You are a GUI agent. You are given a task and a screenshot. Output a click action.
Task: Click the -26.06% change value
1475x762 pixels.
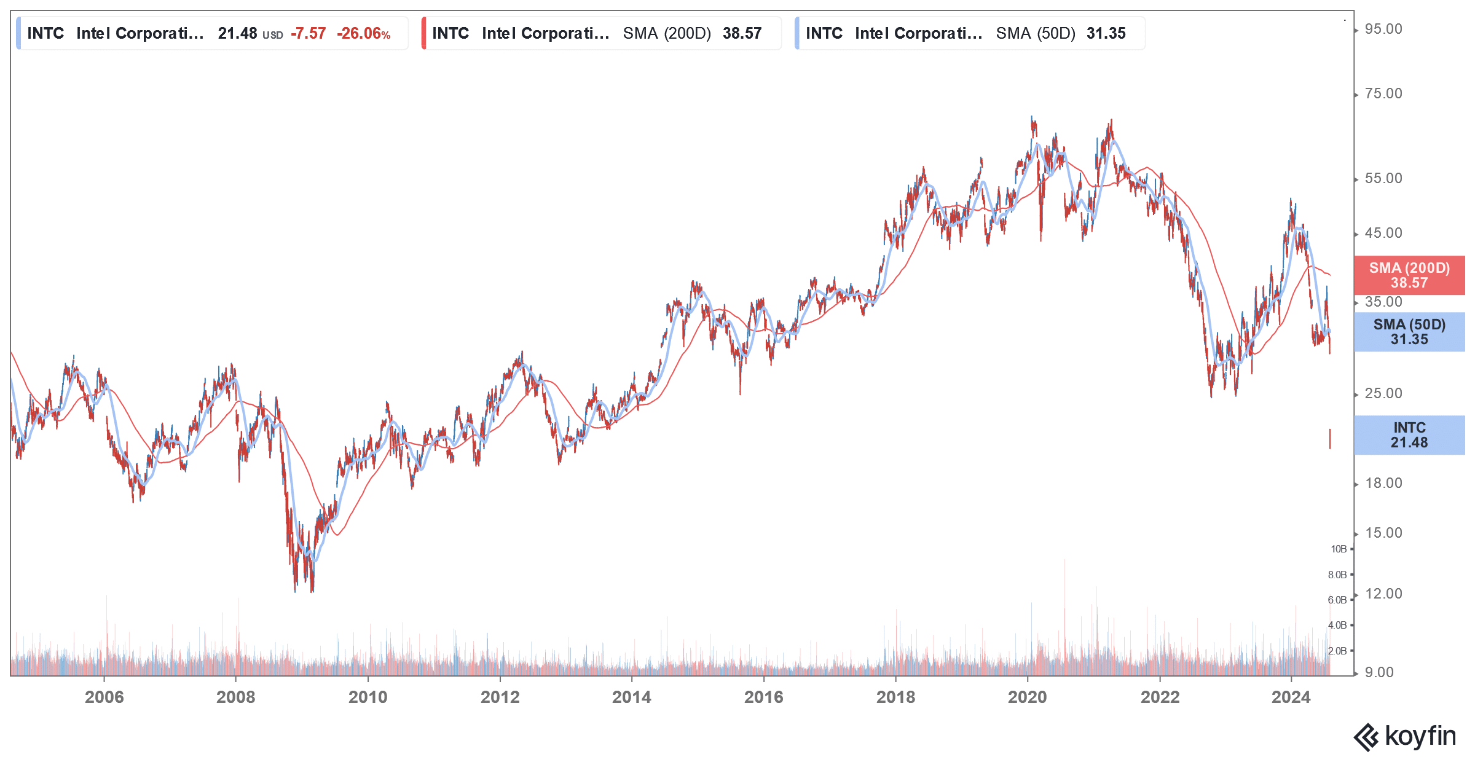364,33
